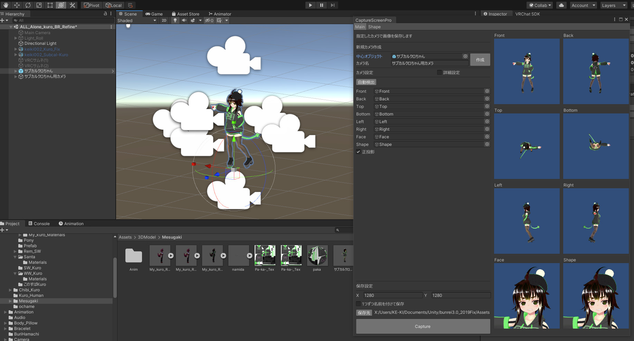Select the Rect Transform tool
This screenshot has height=341, width=634.
point(50,5)
